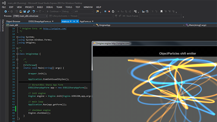Collapse the Main method block
Image resolution: width=217 pixels, height=122 pixels.
click(17, 68)
